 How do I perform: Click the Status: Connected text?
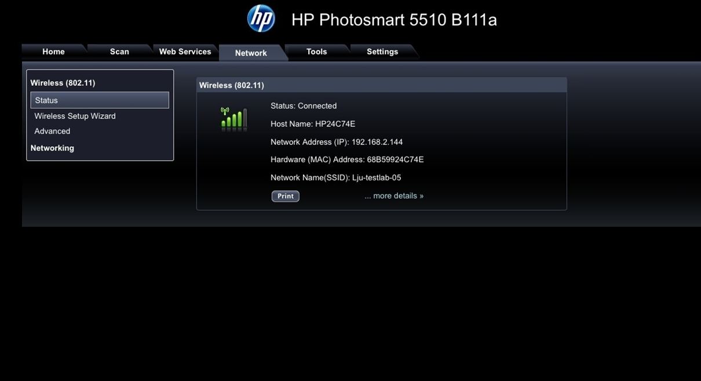point(304,106)
